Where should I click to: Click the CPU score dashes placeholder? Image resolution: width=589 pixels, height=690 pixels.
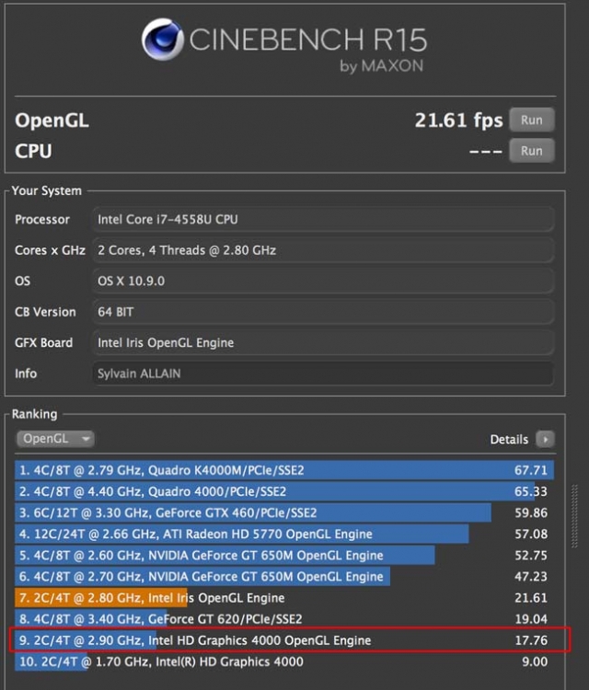tap(486, 152)
